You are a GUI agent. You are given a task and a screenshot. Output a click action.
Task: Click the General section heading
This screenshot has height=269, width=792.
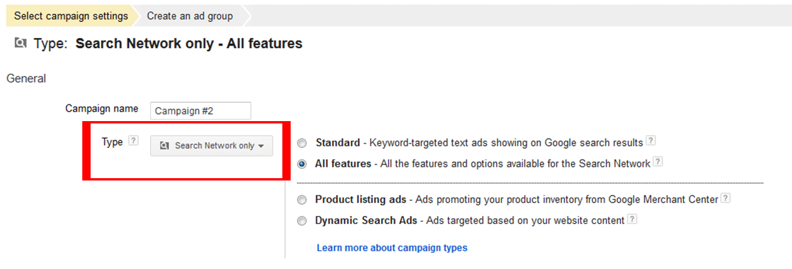click(x=26, y=78)
